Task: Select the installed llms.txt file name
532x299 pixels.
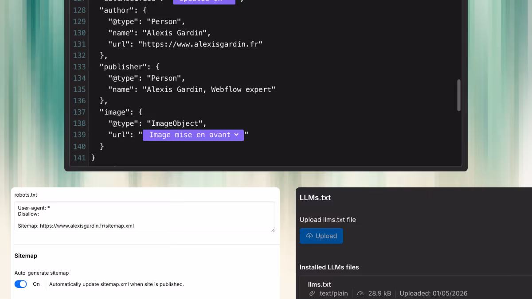Action: click(319, 284)
